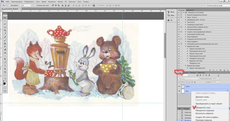
Task: Open the Файл menu
Action: point(8,2)
